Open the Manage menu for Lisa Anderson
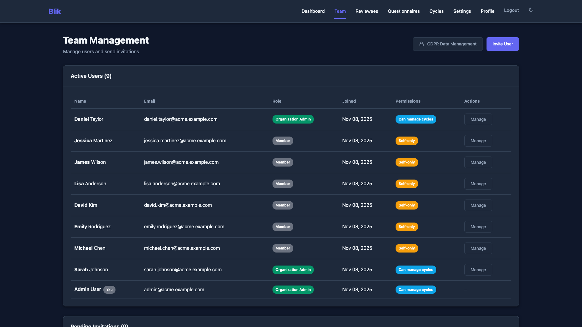Image resolution: width=582 pixels, height=327 pixels. click(478, 183)
